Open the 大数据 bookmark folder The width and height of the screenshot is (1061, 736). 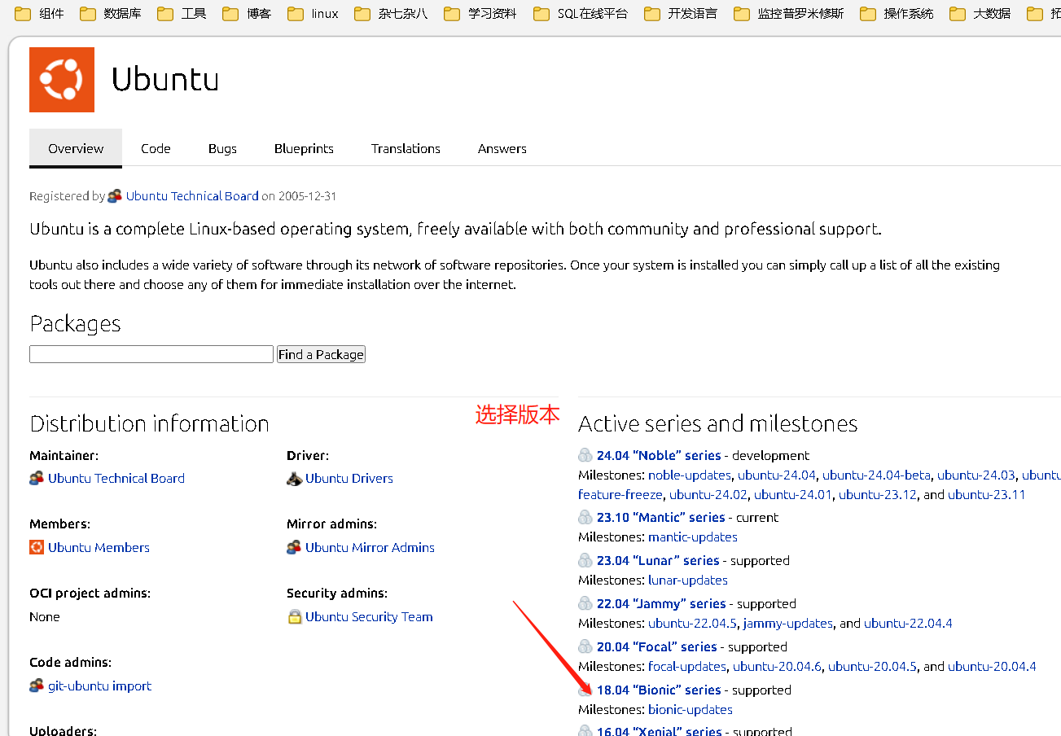tap(980, 14)
